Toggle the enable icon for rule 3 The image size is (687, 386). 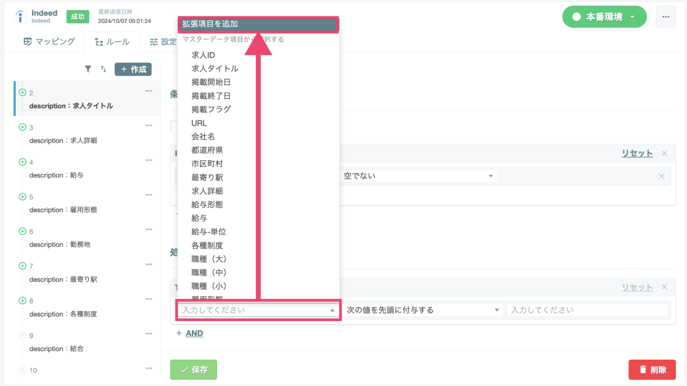tap(22, 127)
